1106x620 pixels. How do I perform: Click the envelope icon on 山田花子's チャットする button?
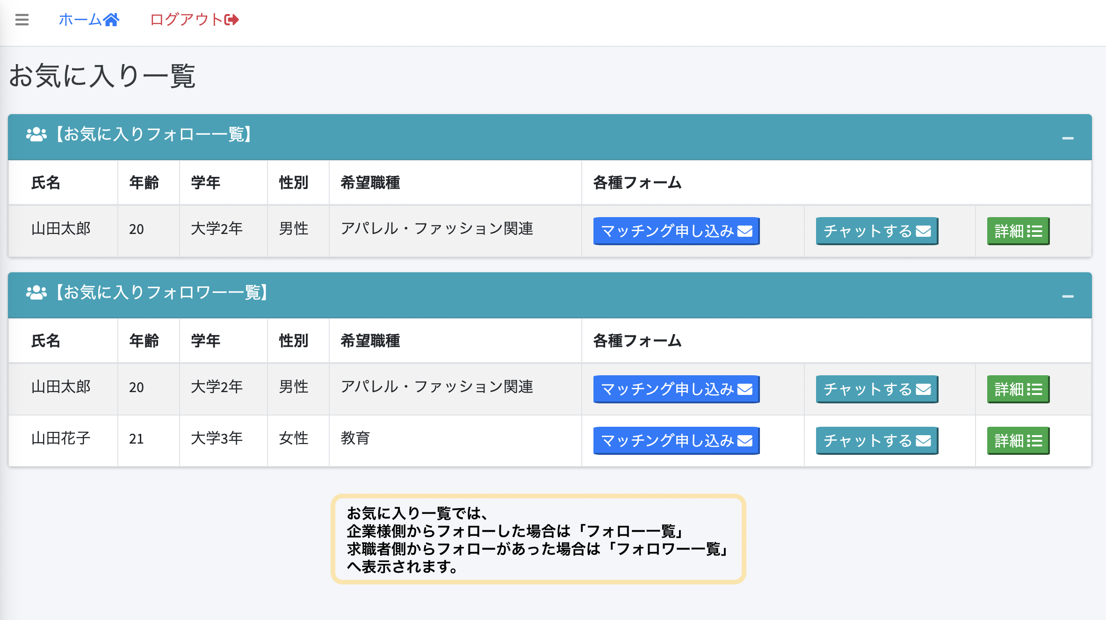[x=924, y=440]
